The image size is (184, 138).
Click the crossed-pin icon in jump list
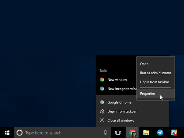[102, 111]
